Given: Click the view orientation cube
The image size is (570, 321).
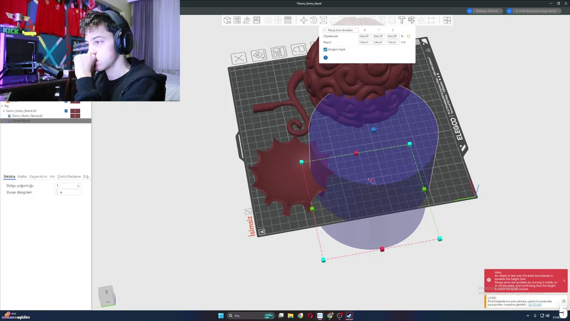Looking at the screenshot, I should point(107,296).
